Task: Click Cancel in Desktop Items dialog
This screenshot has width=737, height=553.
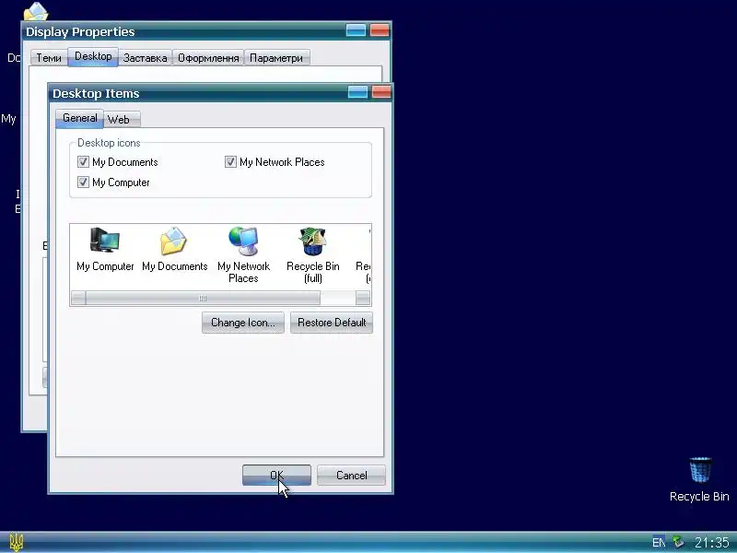Action: [x=351, y=475]
